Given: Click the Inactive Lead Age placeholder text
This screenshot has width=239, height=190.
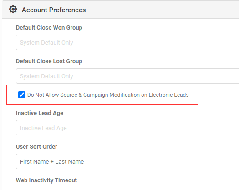Looking at the screenshot, I should coord(43,128).
